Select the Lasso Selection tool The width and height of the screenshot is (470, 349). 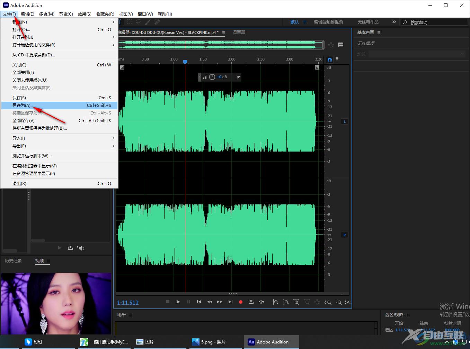click(x=139, y=21)
